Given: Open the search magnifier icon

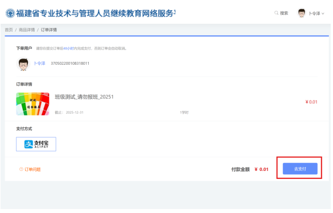Looking at the screenshot, I should pos(276,13).
